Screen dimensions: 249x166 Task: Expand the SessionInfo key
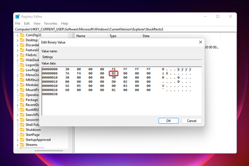(17, 120)
